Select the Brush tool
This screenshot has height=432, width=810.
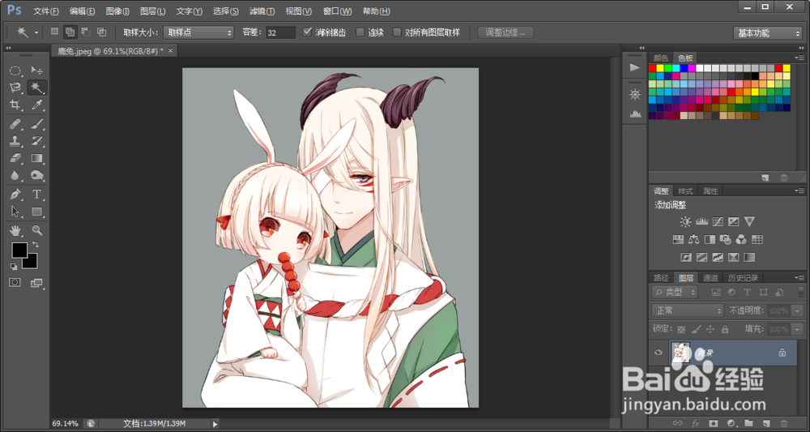(x=36, y=123)
